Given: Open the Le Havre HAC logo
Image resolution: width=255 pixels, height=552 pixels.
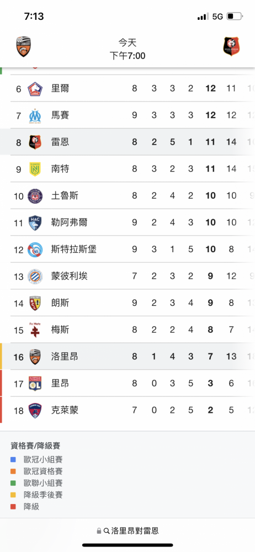Looking at the screenshot, I should point(35,223).
